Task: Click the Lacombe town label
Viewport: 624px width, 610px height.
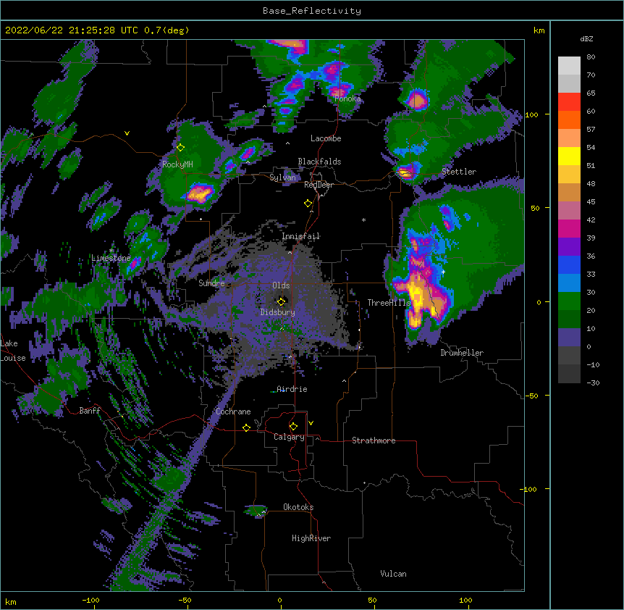Action: click(x=326, y=138)
